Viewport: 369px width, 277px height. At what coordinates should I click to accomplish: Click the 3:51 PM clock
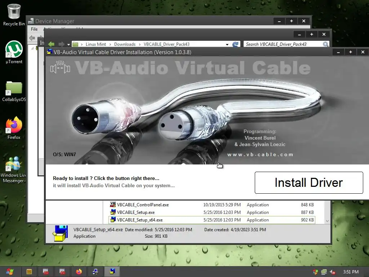click(351, 272)
